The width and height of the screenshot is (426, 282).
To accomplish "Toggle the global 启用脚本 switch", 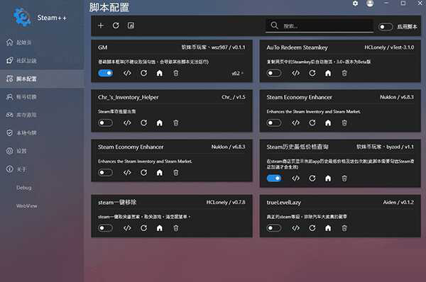I will 386,27.
